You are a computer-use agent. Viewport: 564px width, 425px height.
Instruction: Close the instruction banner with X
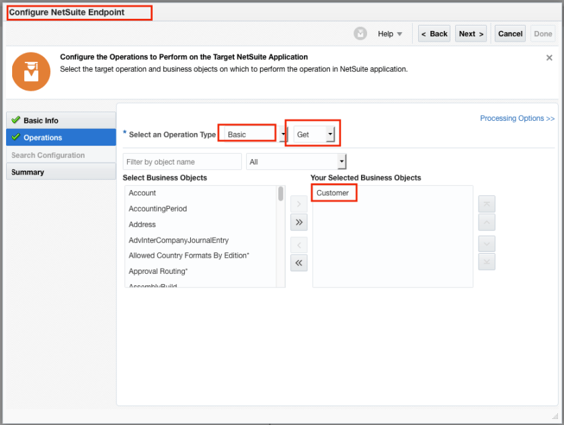(549, 58)
